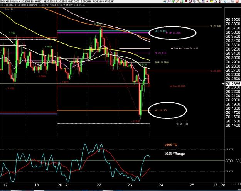Click the high value H:20.3041
This screenshot has height=191, width=241.
49,2
